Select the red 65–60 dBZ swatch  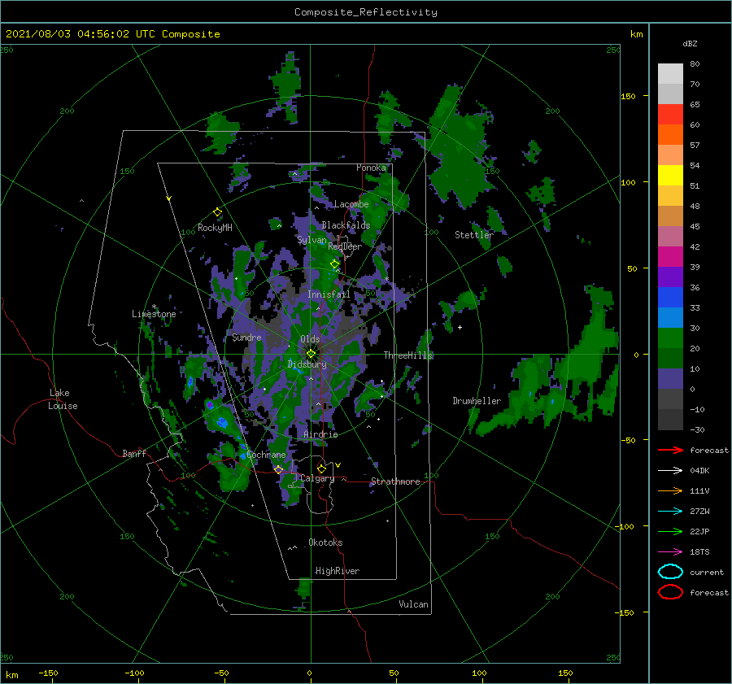(x=670, y=115)
